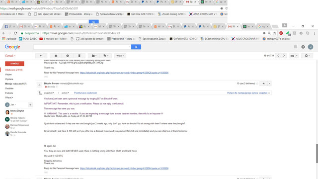Click Chrome back navigation arrow
Viewport: 318px width, 179px height.
(4, 33)
